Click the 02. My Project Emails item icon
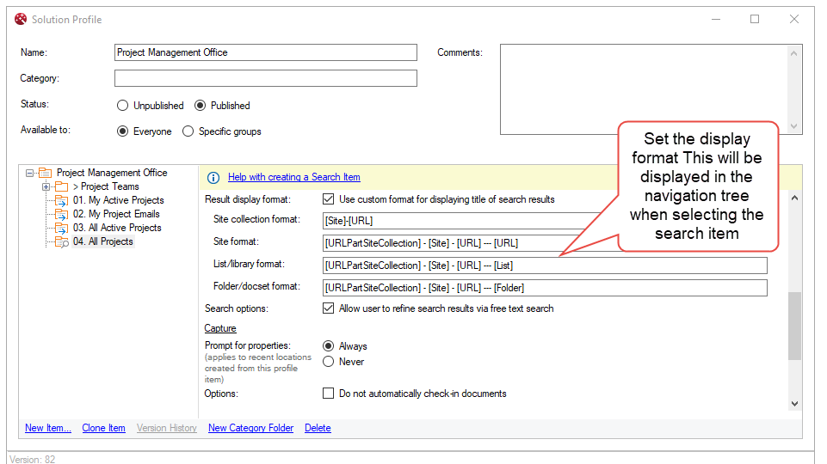 (x=61, y=215)
